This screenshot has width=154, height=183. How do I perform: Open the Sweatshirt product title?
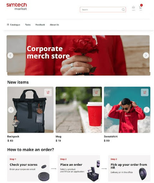pyautogui.click(x=111, y=137)
